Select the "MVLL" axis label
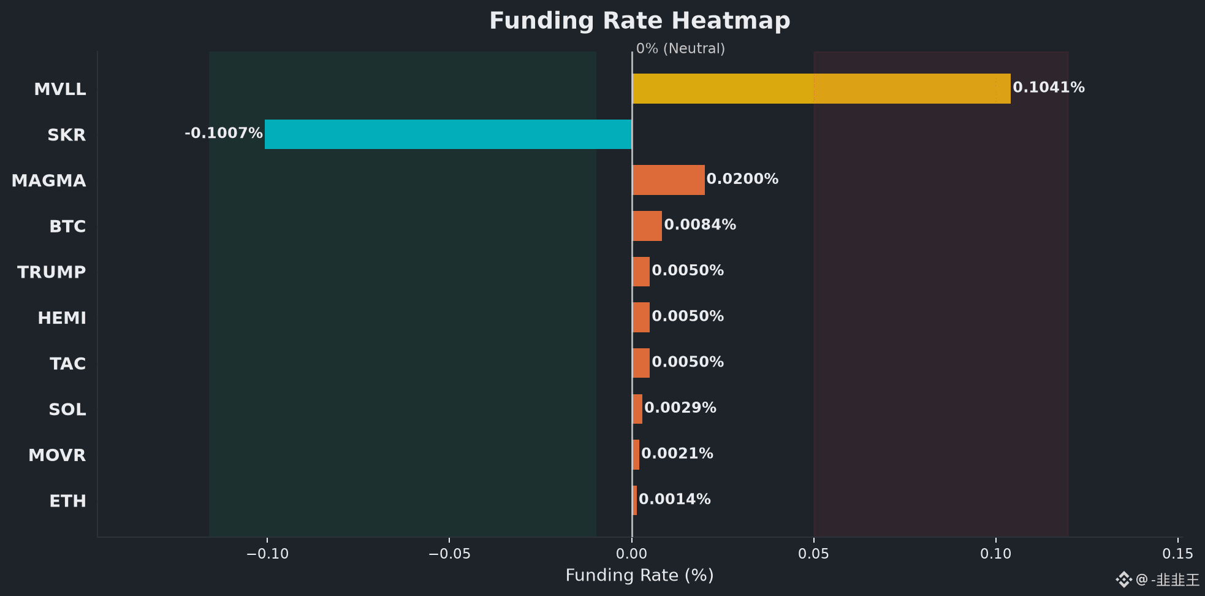Viewport: 1205px width, 596px height. pos(60,90)
